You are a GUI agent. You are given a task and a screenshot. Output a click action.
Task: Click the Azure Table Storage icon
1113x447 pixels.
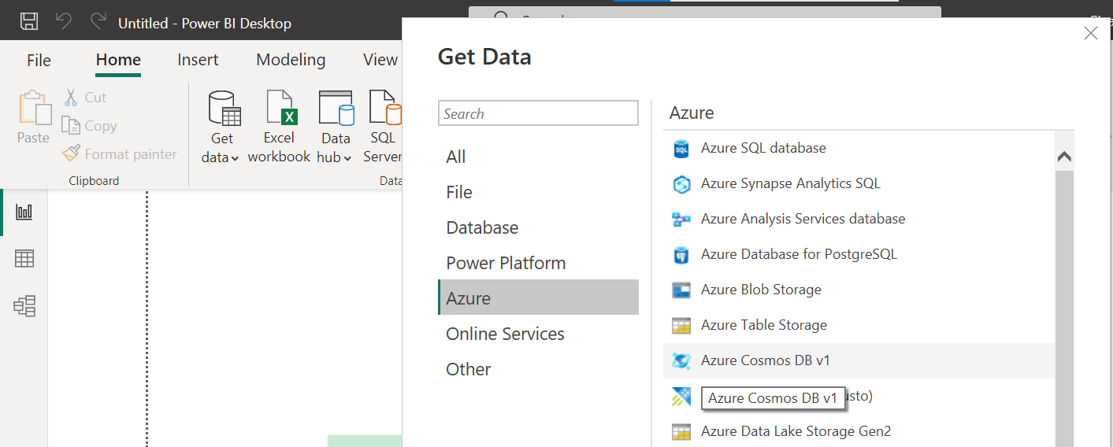[x=681, y=326]
